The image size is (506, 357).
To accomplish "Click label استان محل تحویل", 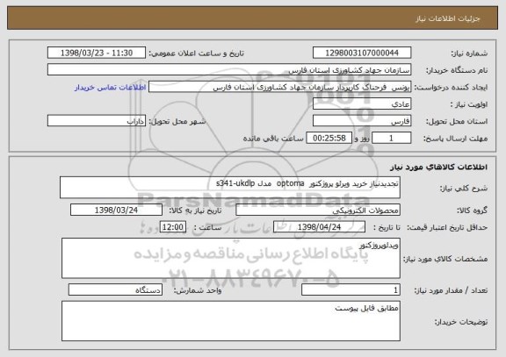I will 457,121.
